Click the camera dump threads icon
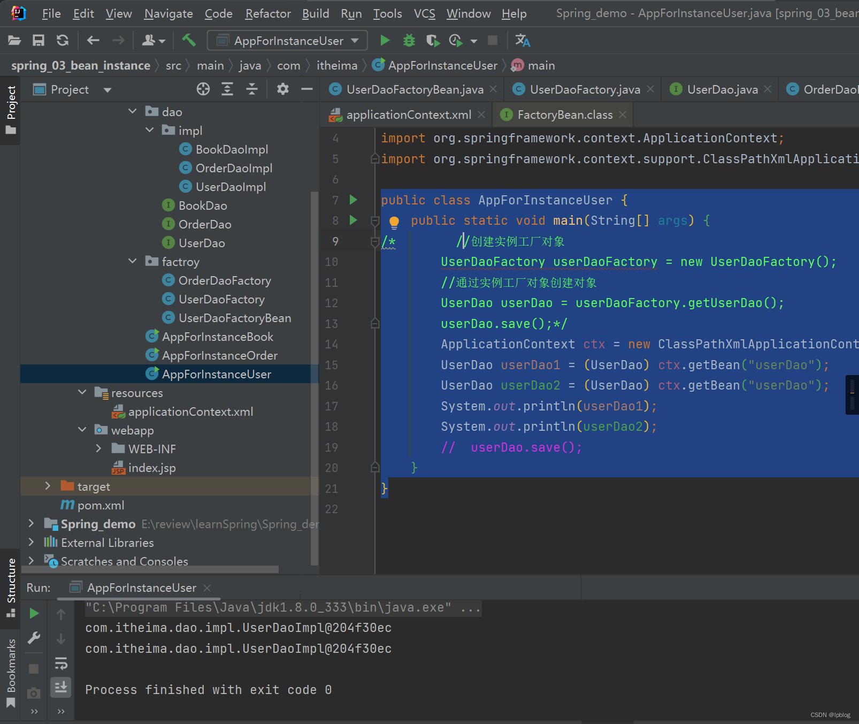Viewport: 859px width, 724px height. pos(34,693)
